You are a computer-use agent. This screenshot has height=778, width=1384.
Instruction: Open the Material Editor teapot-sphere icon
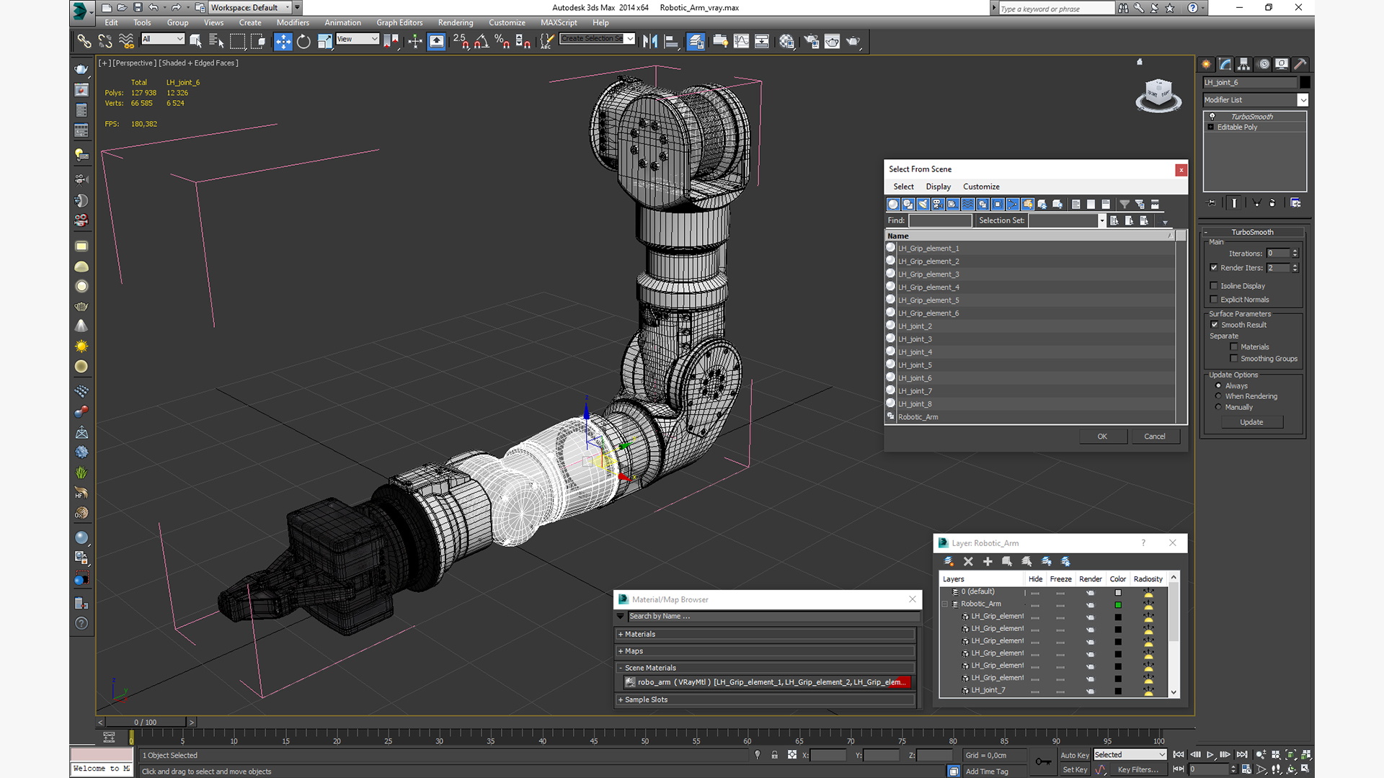point(786,42)
